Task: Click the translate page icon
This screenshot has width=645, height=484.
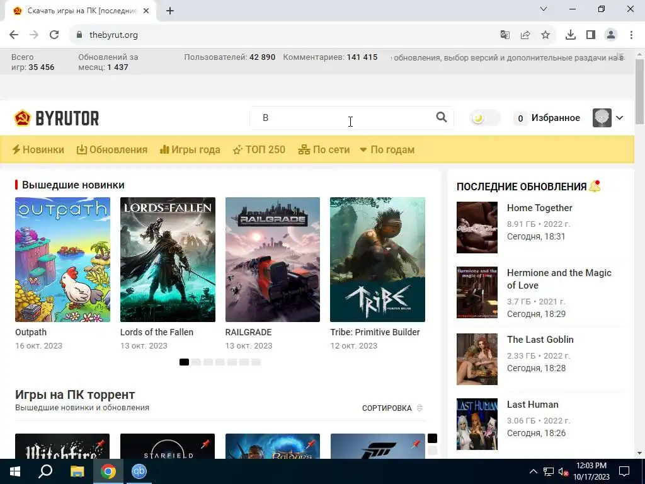Action: pyautogui.click(x=505, y=35)
